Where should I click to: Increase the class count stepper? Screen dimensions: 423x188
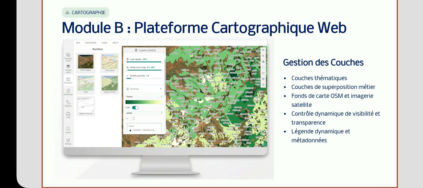[x=134, y=118]
